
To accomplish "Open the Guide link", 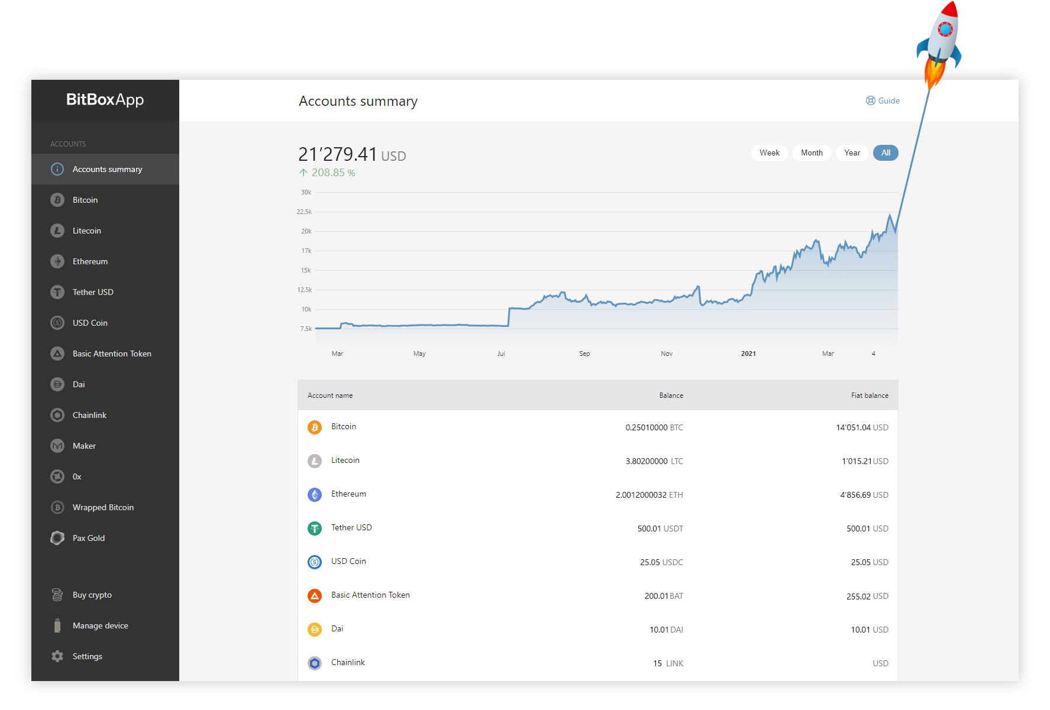I will [883, 100].
